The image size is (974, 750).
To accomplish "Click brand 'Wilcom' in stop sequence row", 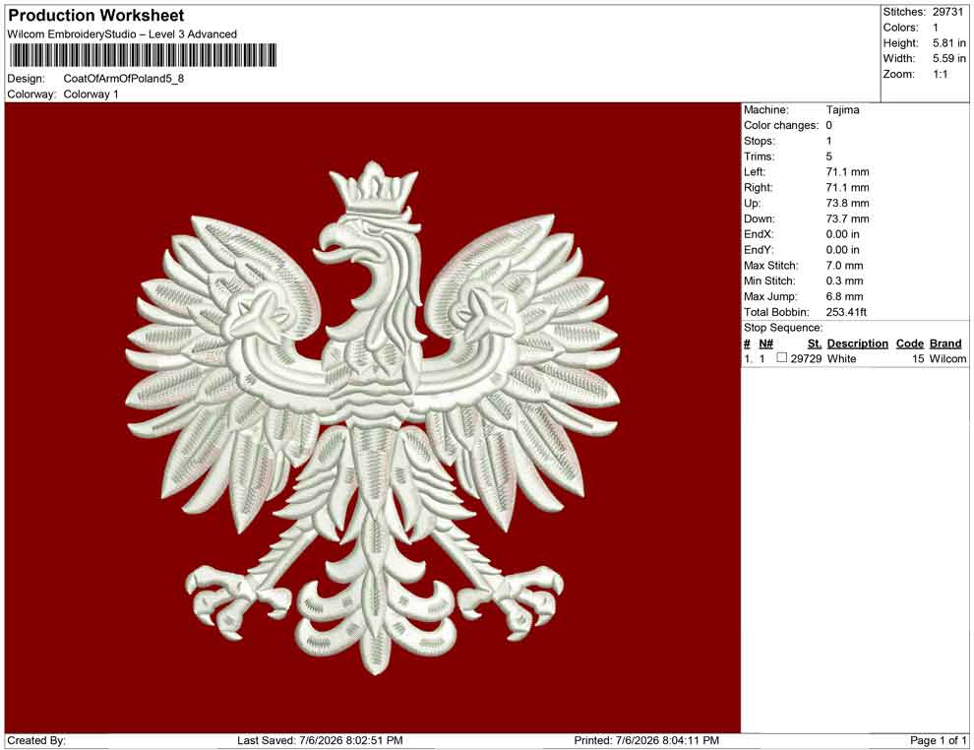I will coord(947,358).
